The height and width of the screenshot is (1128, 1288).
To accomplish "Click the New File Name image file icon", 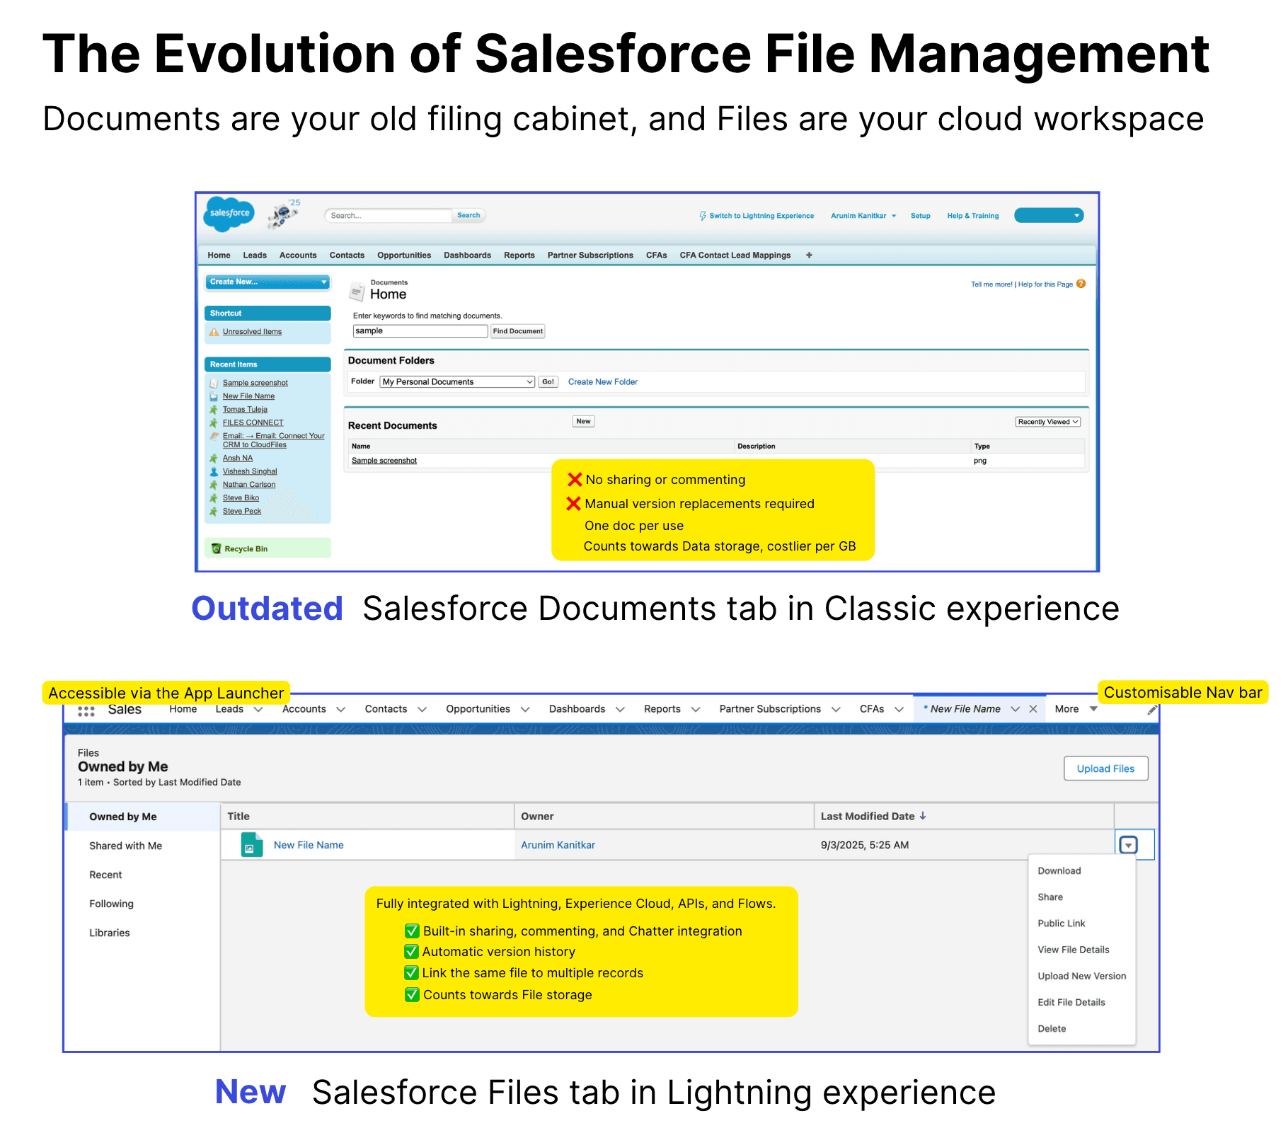I will pos(251,845).
